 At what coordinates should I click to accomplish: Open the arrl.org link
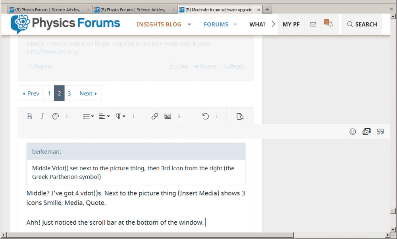[53, 52]
